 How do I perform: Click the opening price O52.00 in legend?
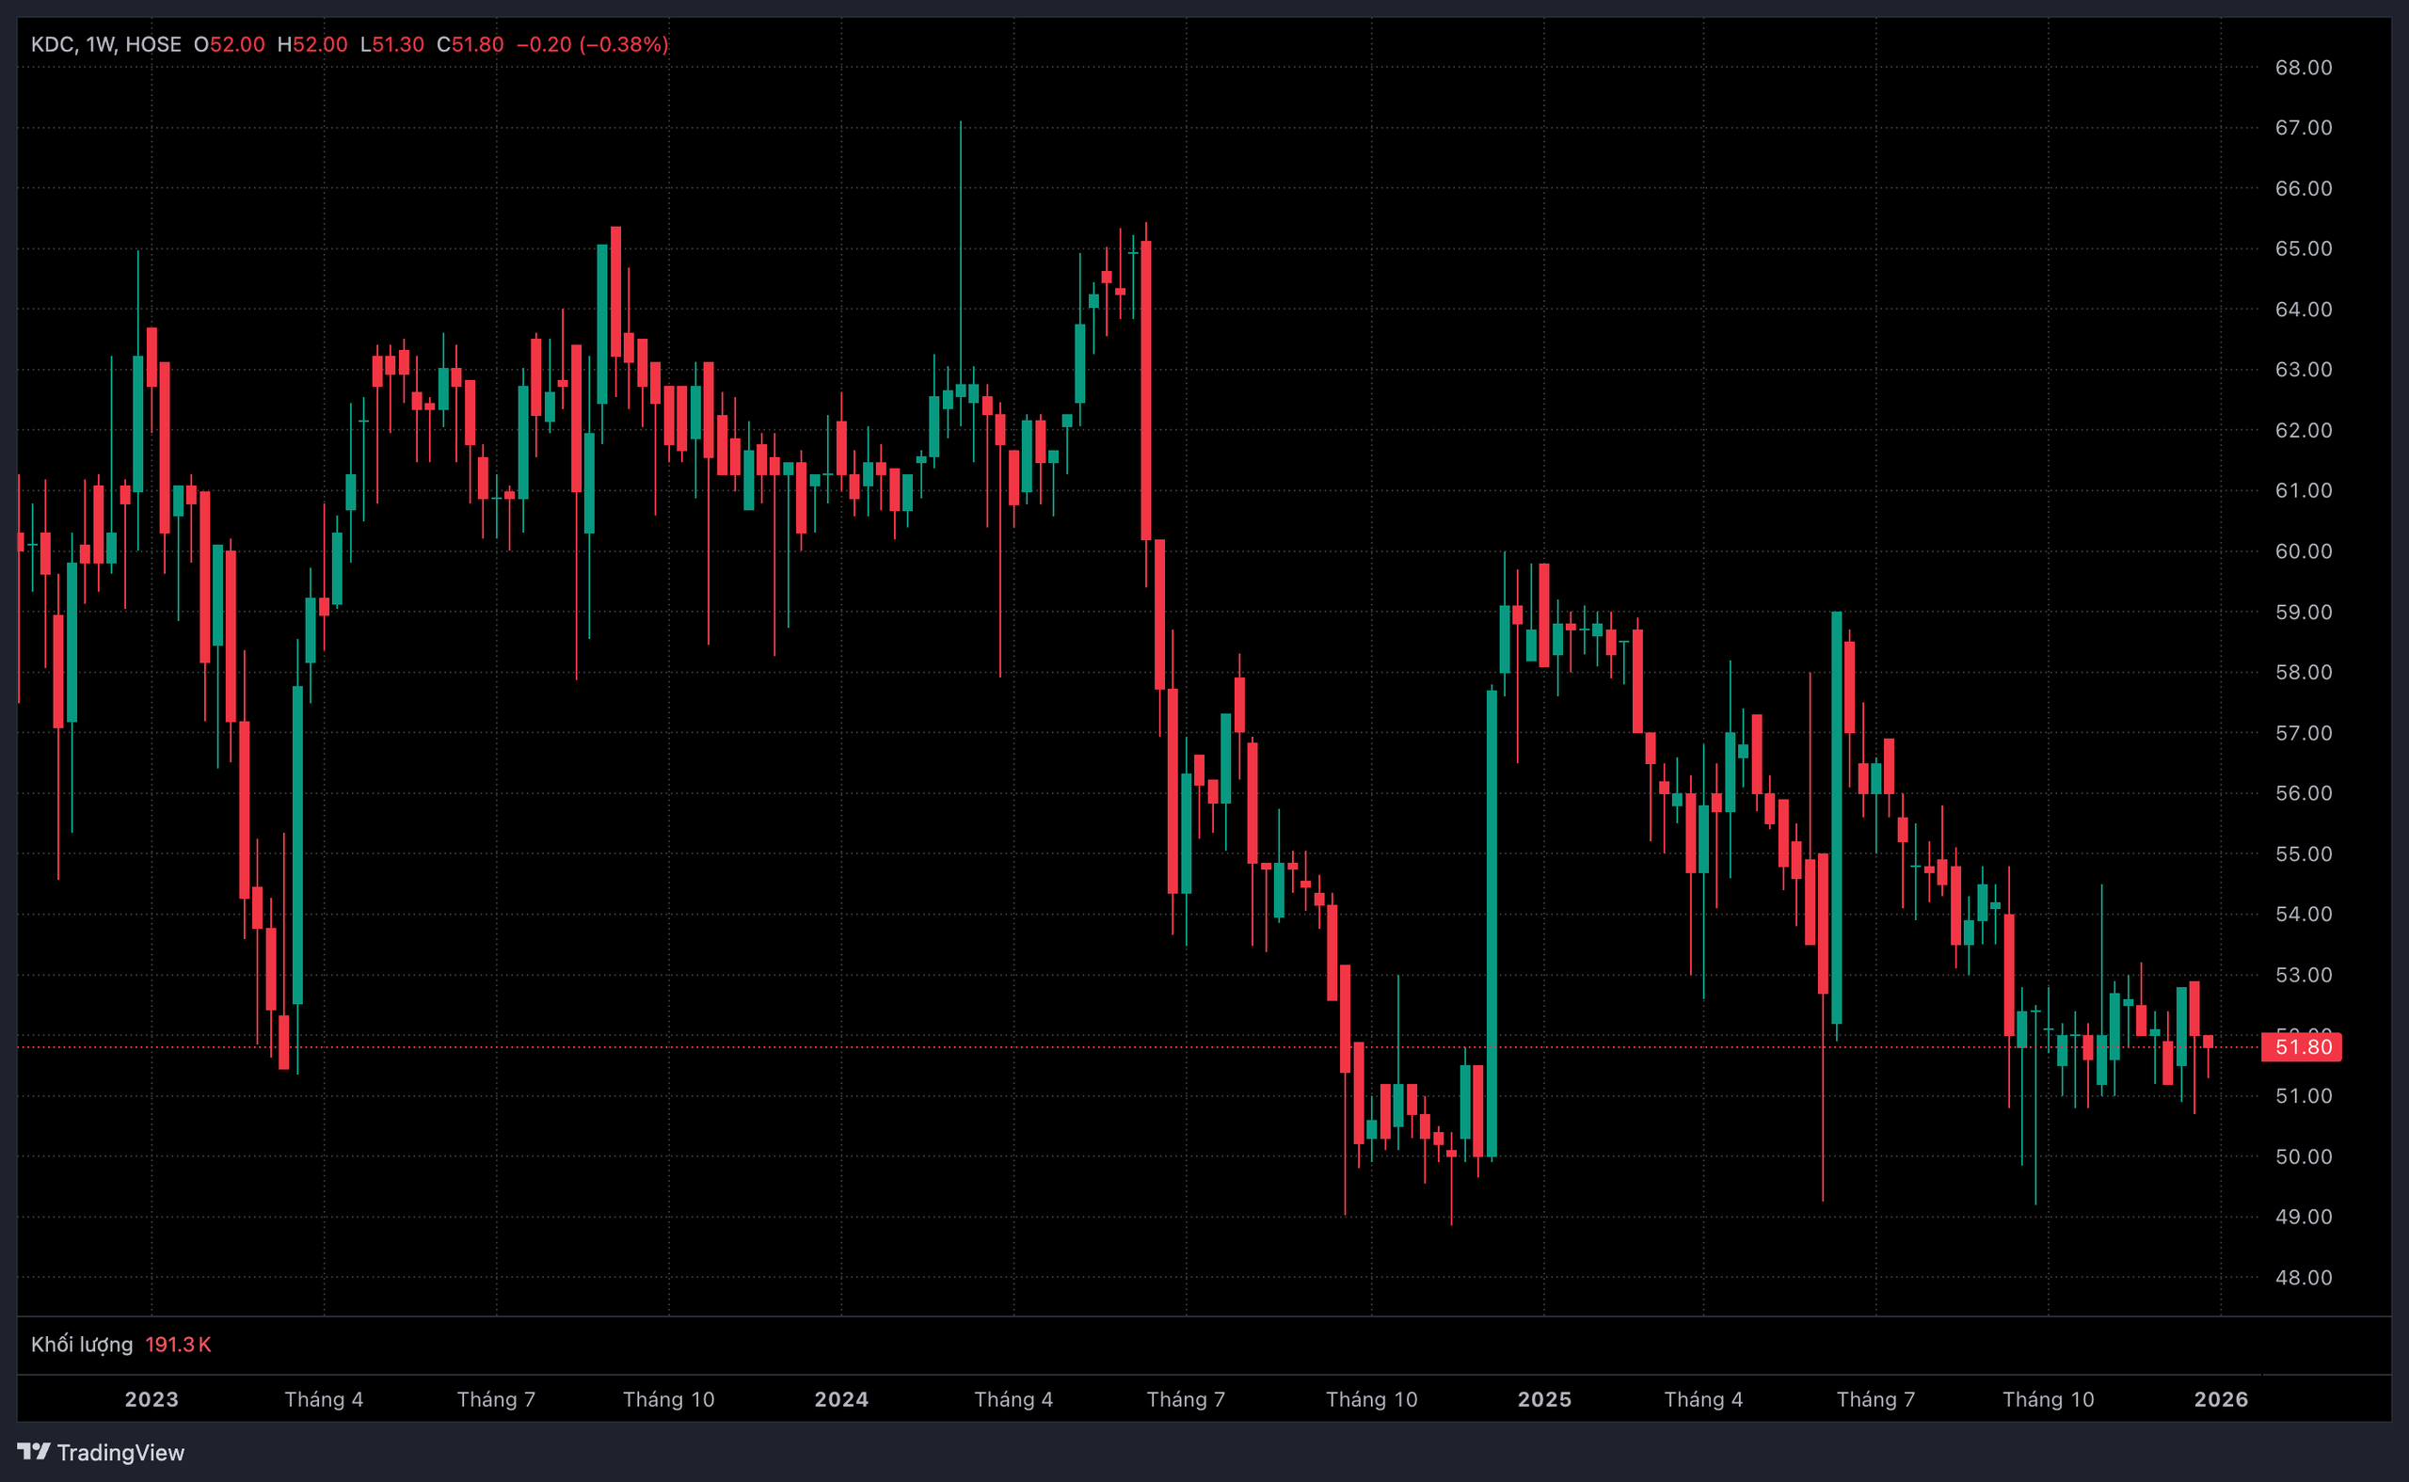[x=230, y=44]
